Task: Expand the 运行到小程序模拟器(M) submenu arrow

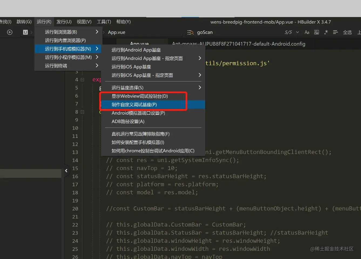Action: coord(97,57)
